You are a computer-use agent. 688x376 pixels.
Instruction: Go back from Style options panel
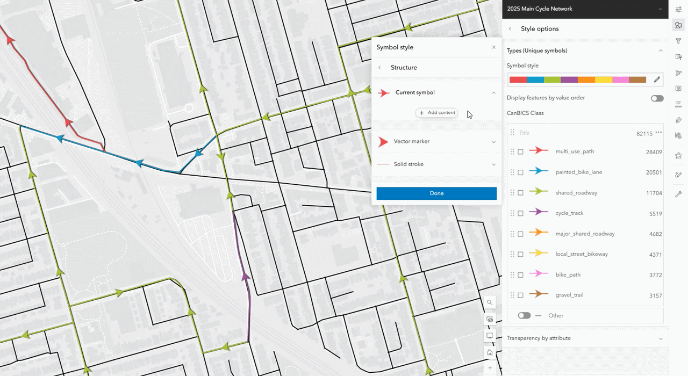(x=510, y=29)
